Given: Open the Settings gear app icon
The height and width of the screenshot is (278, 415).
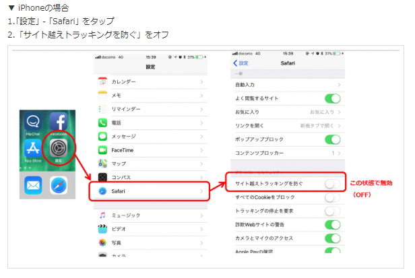Looking at the screenshot, I should pos(58,149).
